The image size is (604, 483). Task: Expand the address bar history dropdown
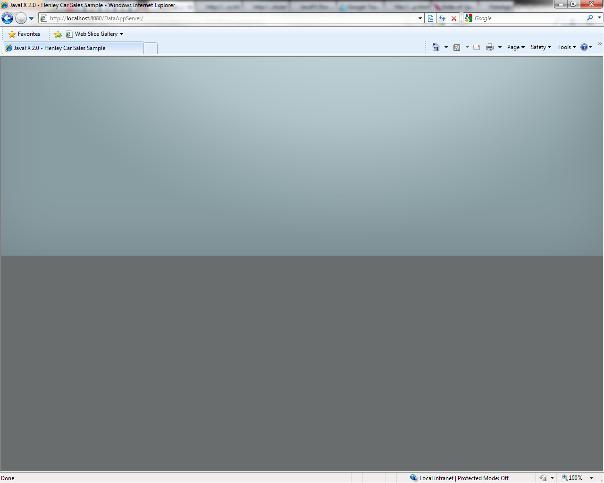pos(420,18)
